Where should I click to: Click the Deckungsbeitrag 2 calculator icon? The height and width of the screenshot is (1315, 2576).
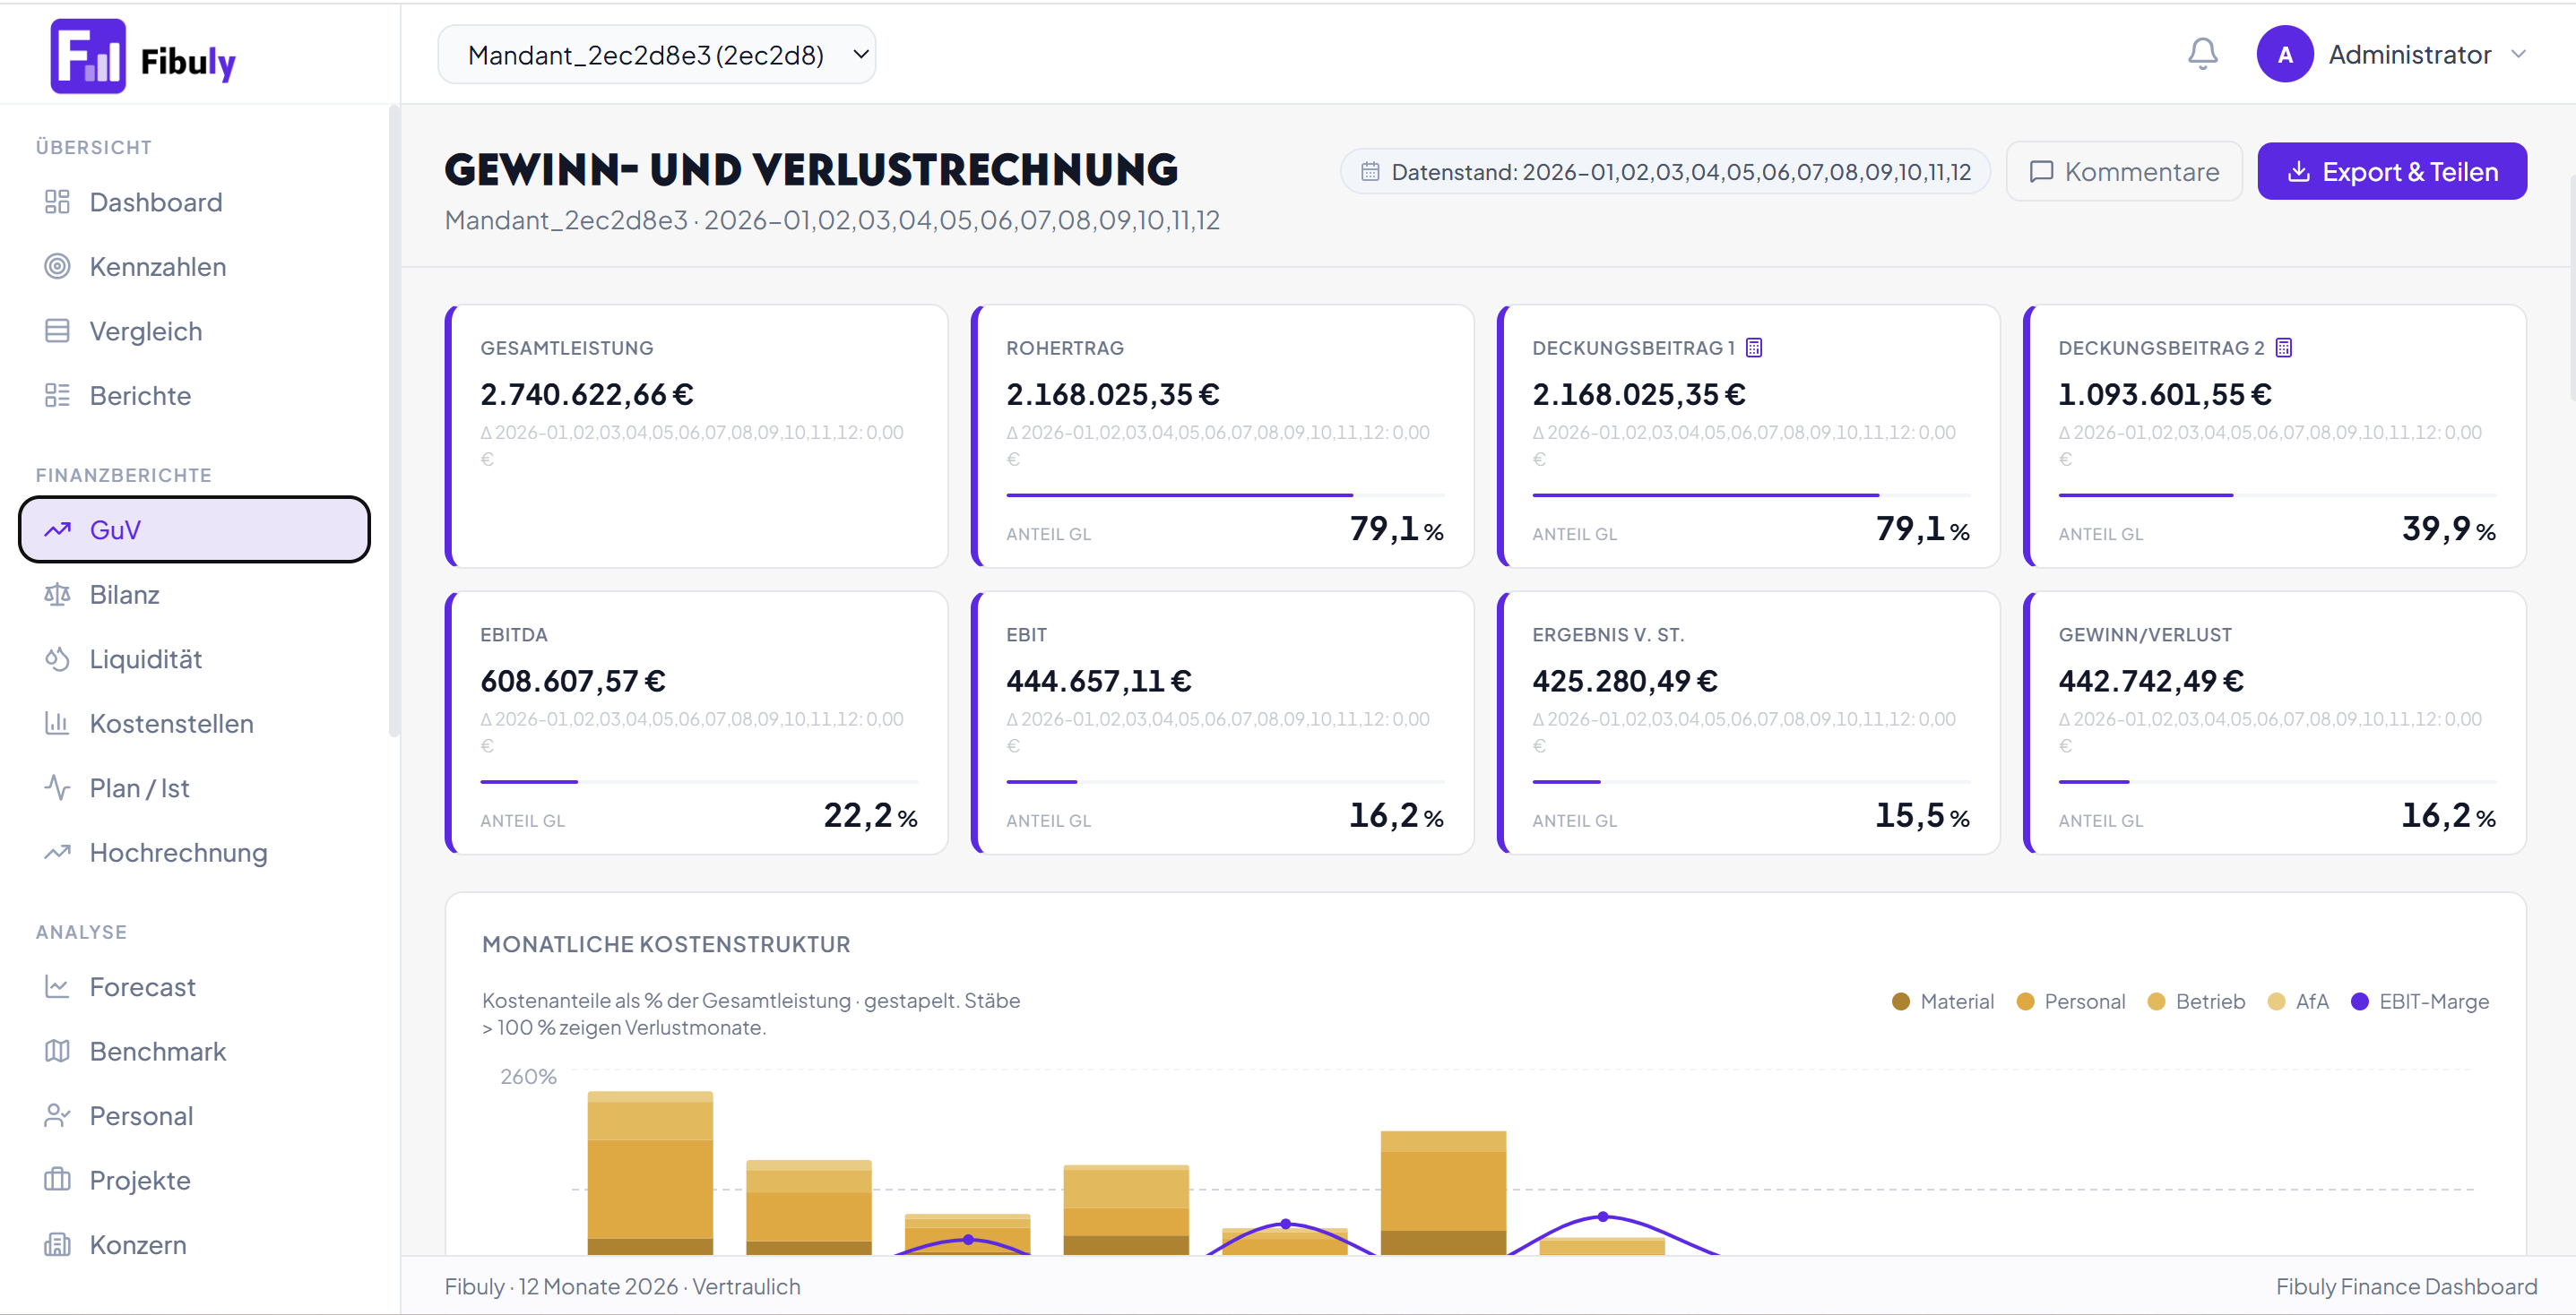click(x=2283, y=348)
